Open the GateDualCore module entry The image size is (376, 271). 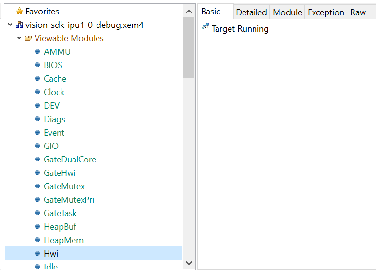pyautogui.click(x=70, y=159)
